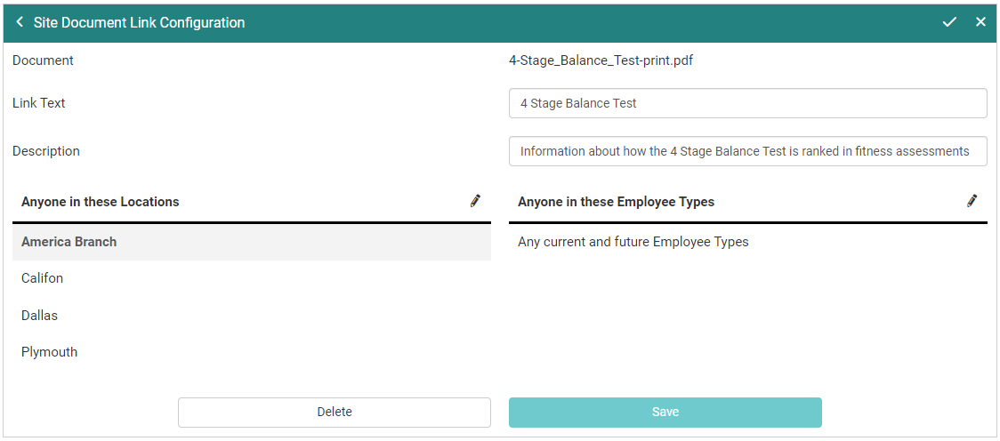Focus the Description text field

(x=747, y=151)
